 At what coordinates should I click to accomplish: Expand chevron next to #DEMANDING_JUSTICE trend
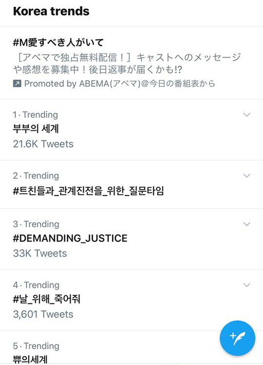(247, 224)
